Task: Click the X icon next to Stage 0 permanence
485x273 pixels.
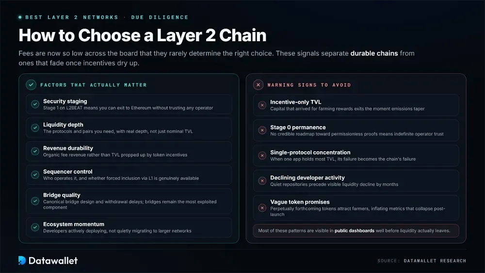Action: click(x=262, y=130)
